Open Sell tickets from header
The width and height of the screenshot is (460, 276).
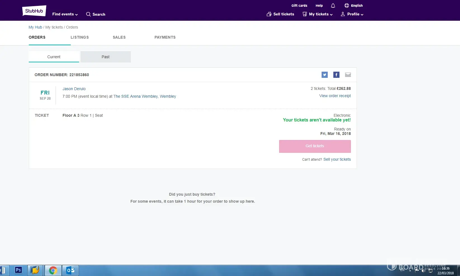click(x=280, y=14)
